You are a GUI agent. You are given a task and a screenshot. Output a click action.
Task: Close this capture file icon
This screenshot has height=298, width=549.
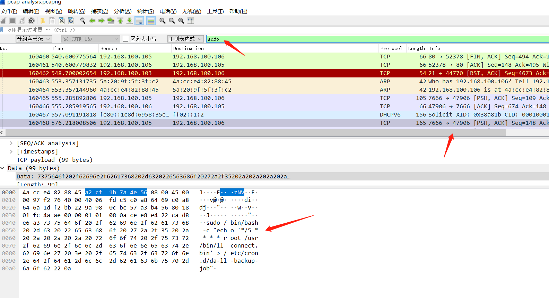coord(61,21)
